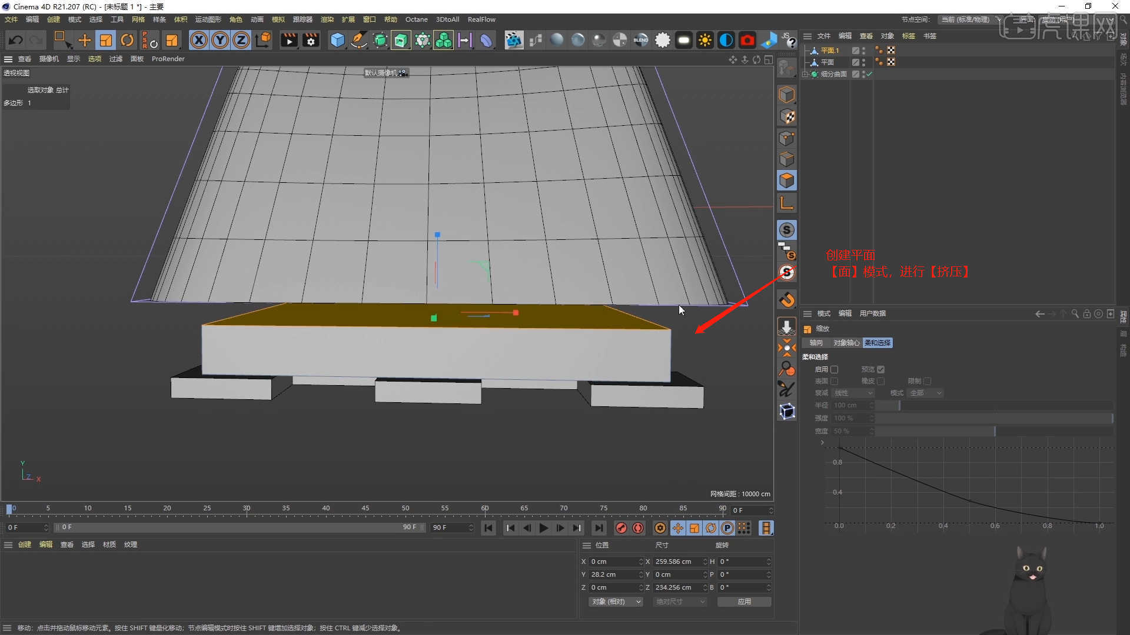
Task: Click the Render View clapperboard icon
Action: [289, 41]
